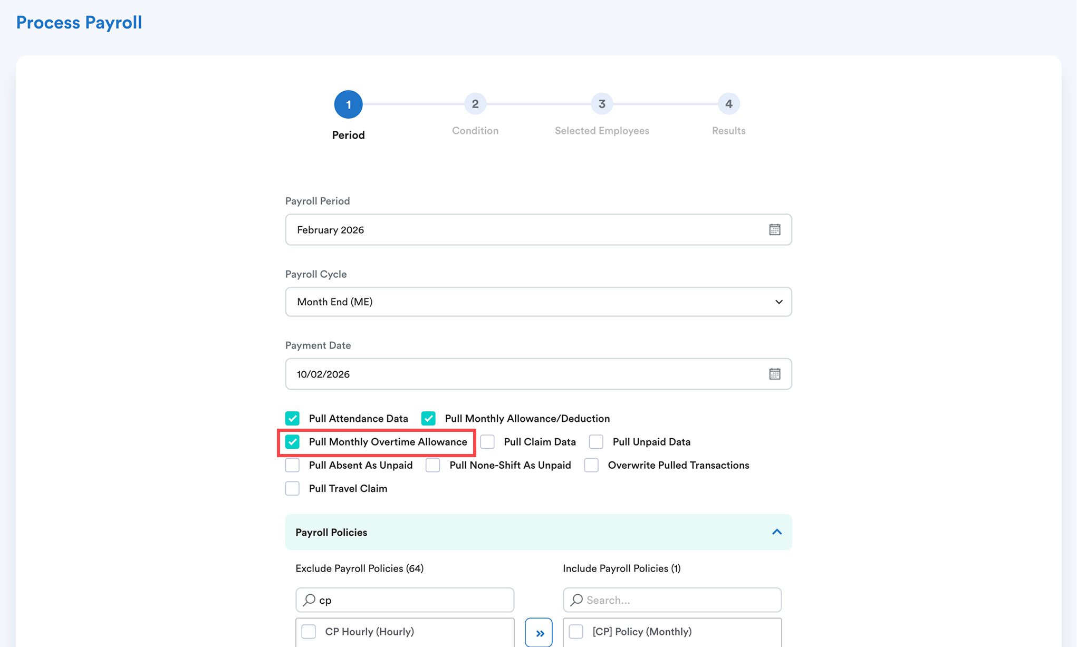Tick Overwrite Pulled Transactions checkbox
The width and height of the screenshot is (1077, 647).
(x=591, y=465)
